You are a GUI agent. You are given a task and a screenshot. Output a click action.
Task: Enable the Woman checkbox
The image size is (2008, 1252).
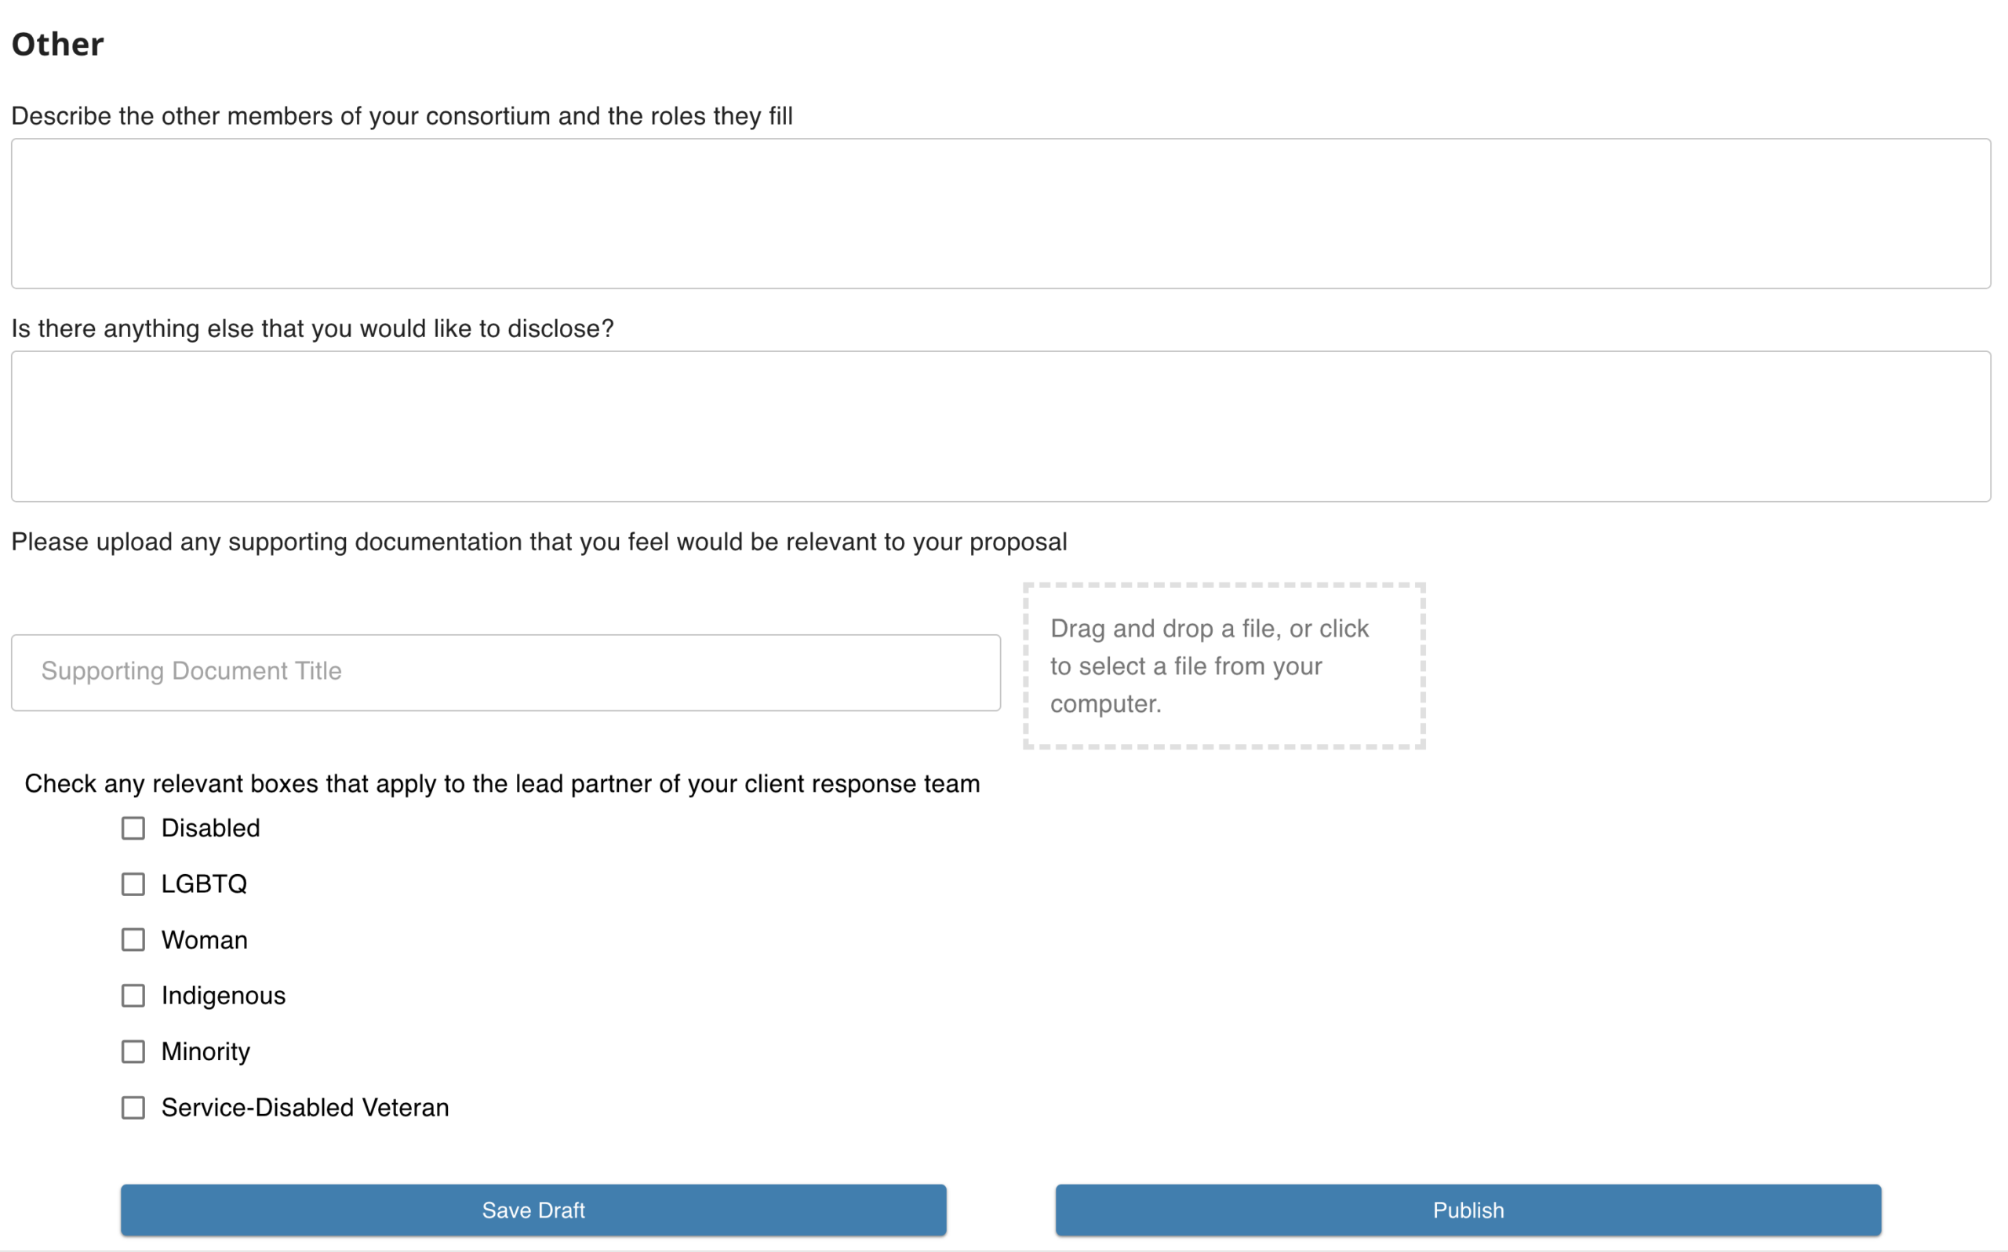tap(133, 940)
